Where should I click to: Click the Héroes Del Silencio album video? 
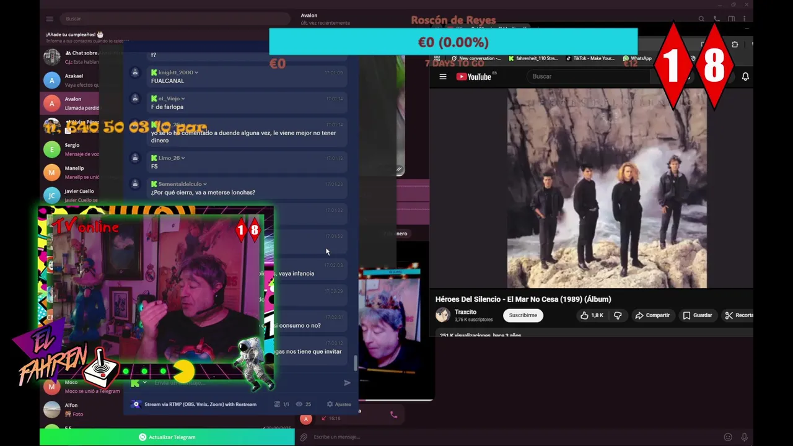click(607, 188)
